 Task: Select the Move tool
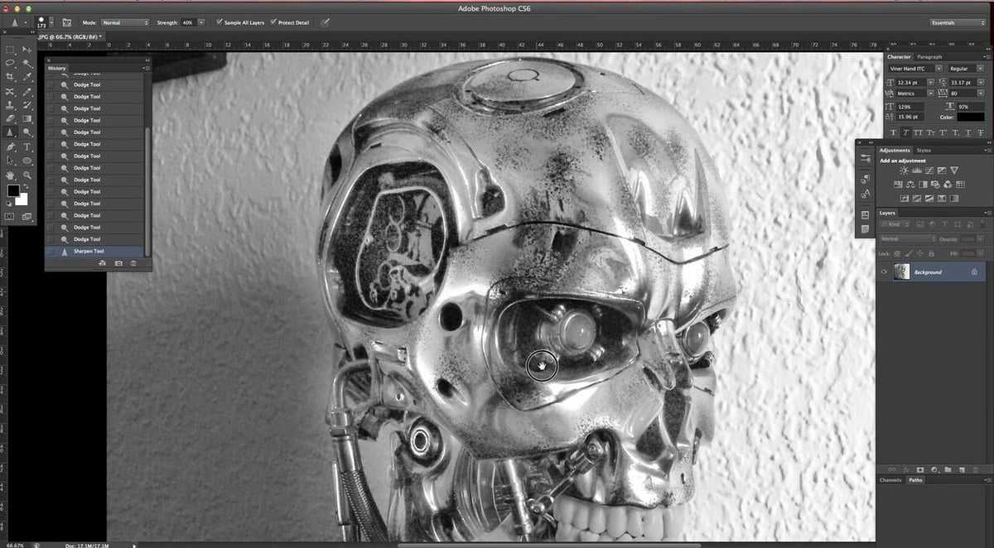tap(27, 50)
